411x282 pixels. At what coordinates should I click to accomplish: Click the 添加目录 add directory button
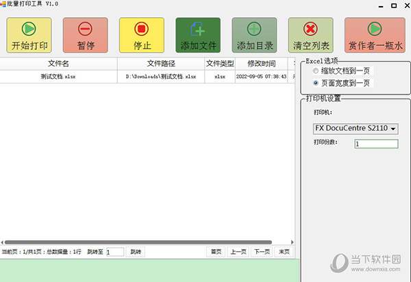click(x=255, y=36)
